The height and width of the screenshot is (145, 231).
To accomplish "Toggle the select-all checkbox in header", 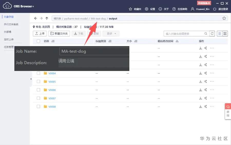I will [x=38, y=41].
